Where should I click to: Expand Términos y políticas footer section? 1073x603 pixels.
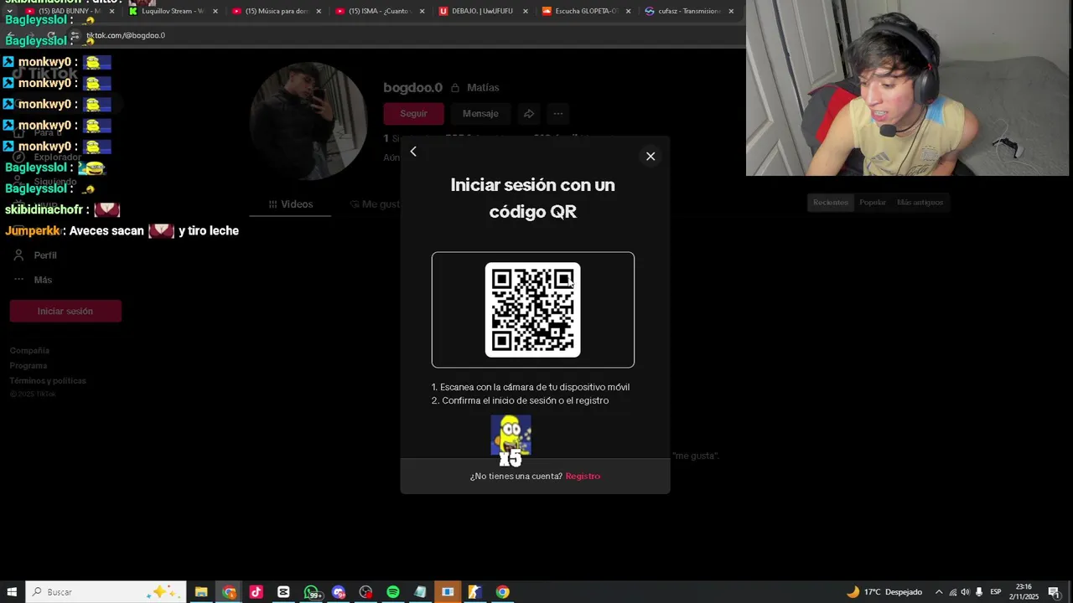tap(48, 381)
